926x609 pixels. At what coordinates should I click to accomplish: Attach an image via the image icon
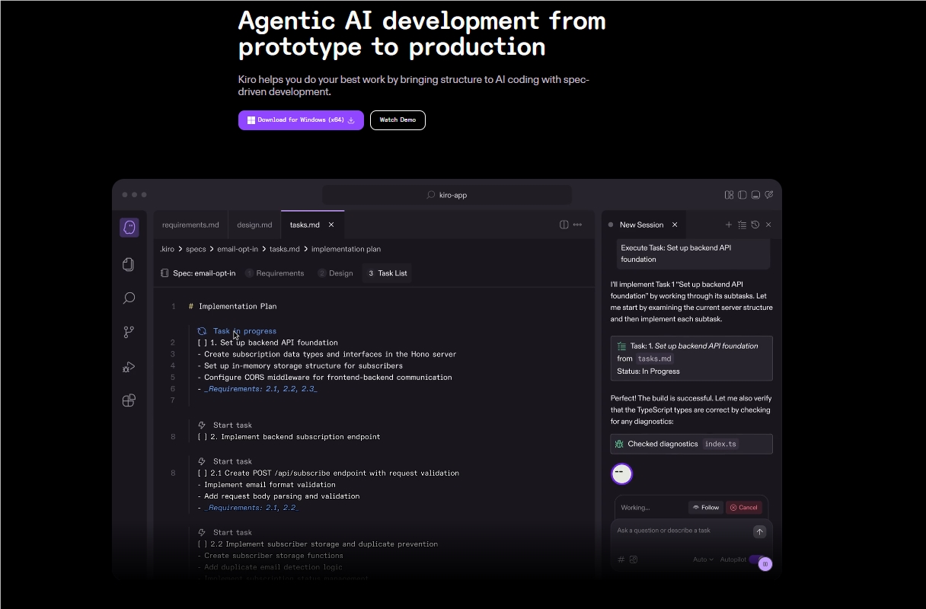click(x=635, y=559)
